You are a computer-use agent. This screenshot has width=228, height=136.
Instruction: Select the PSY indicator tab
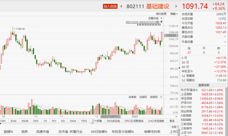coord(54,121)
